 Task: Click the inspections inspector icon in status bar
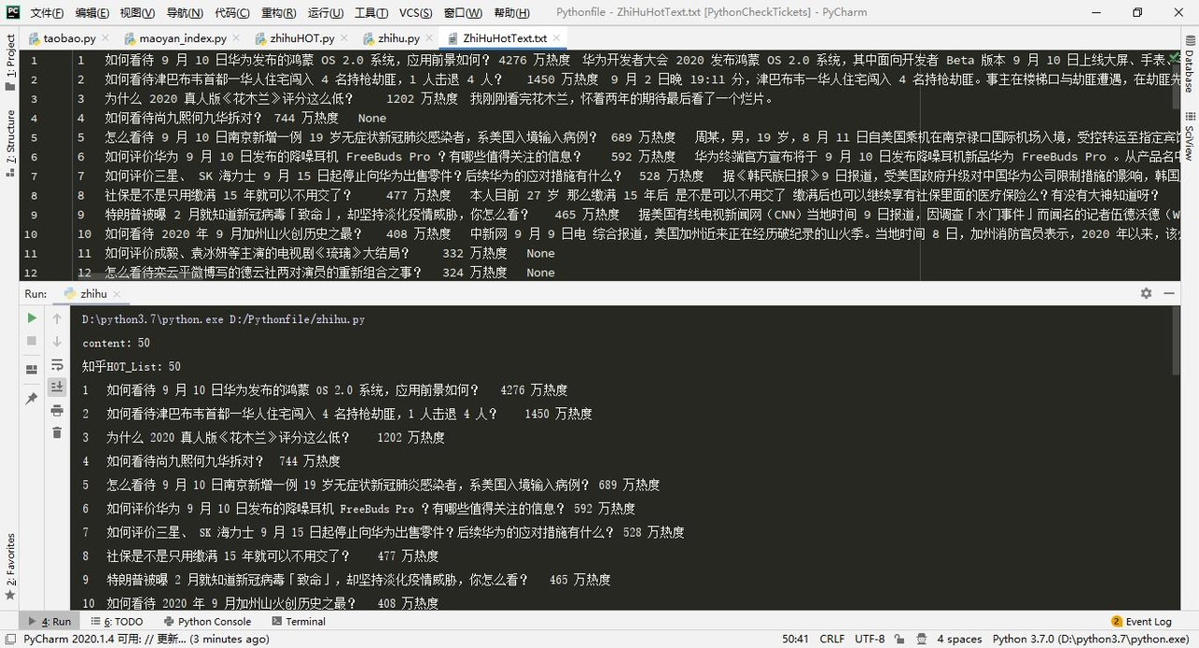pyautogui.click(x=922, y=639)
